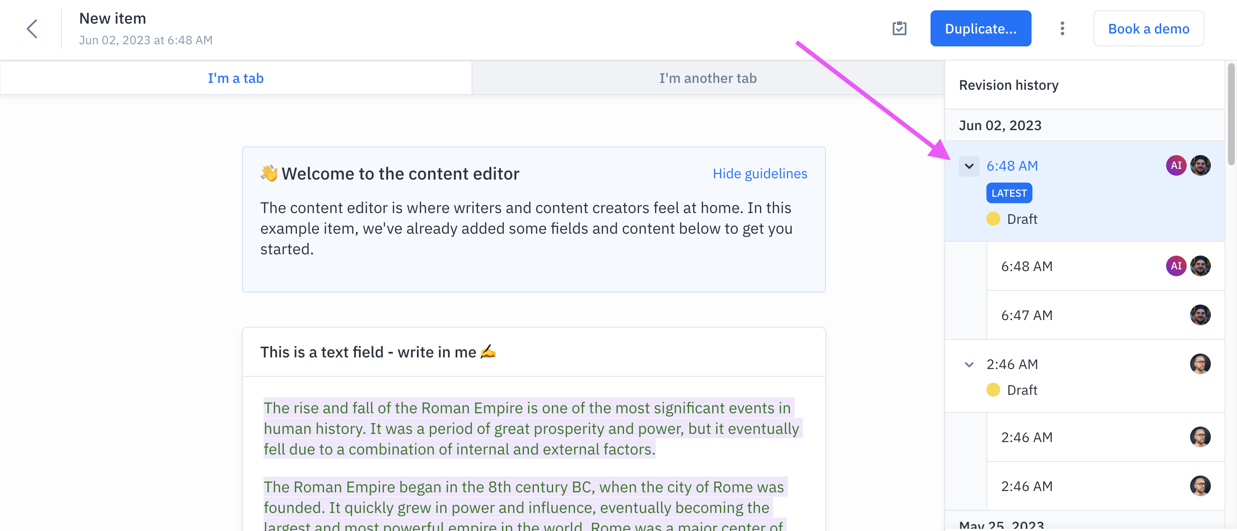Click the user photo avatar on LATEST revision
This screenshot has width=1237, height=531.
1200,166
